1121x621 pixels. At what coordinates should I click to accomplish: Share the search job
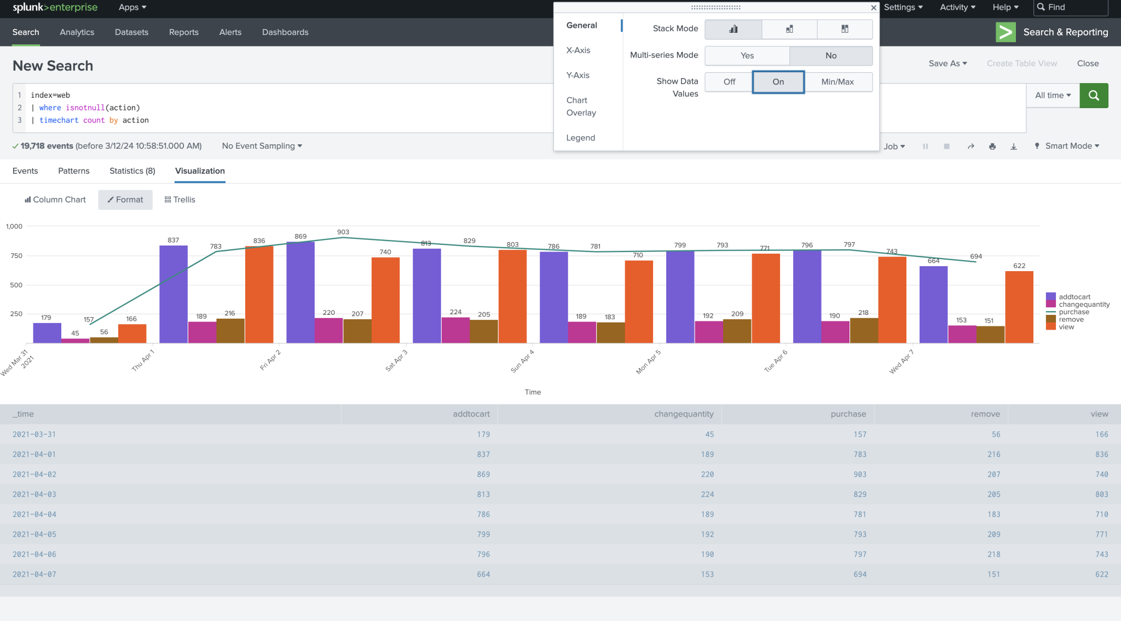pyautogui.click(x=970, y=146)
